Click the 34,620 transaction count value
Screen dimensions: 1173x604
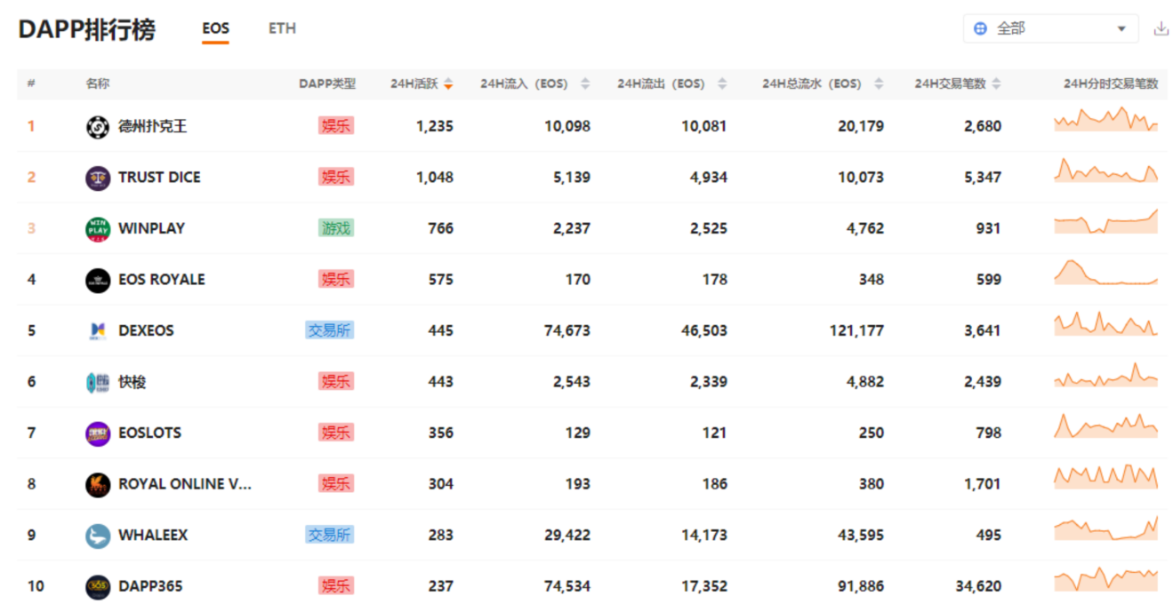click(x=976, y=586)
